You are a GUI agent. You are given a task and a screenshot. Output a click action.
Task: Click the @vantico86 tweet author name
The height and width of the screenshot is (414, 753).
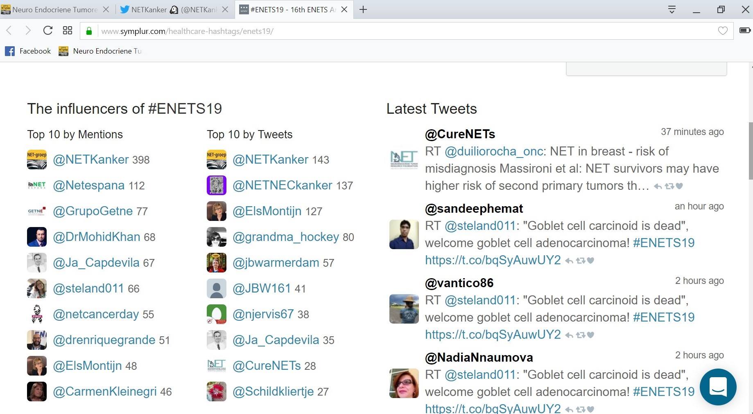(459, 283)
